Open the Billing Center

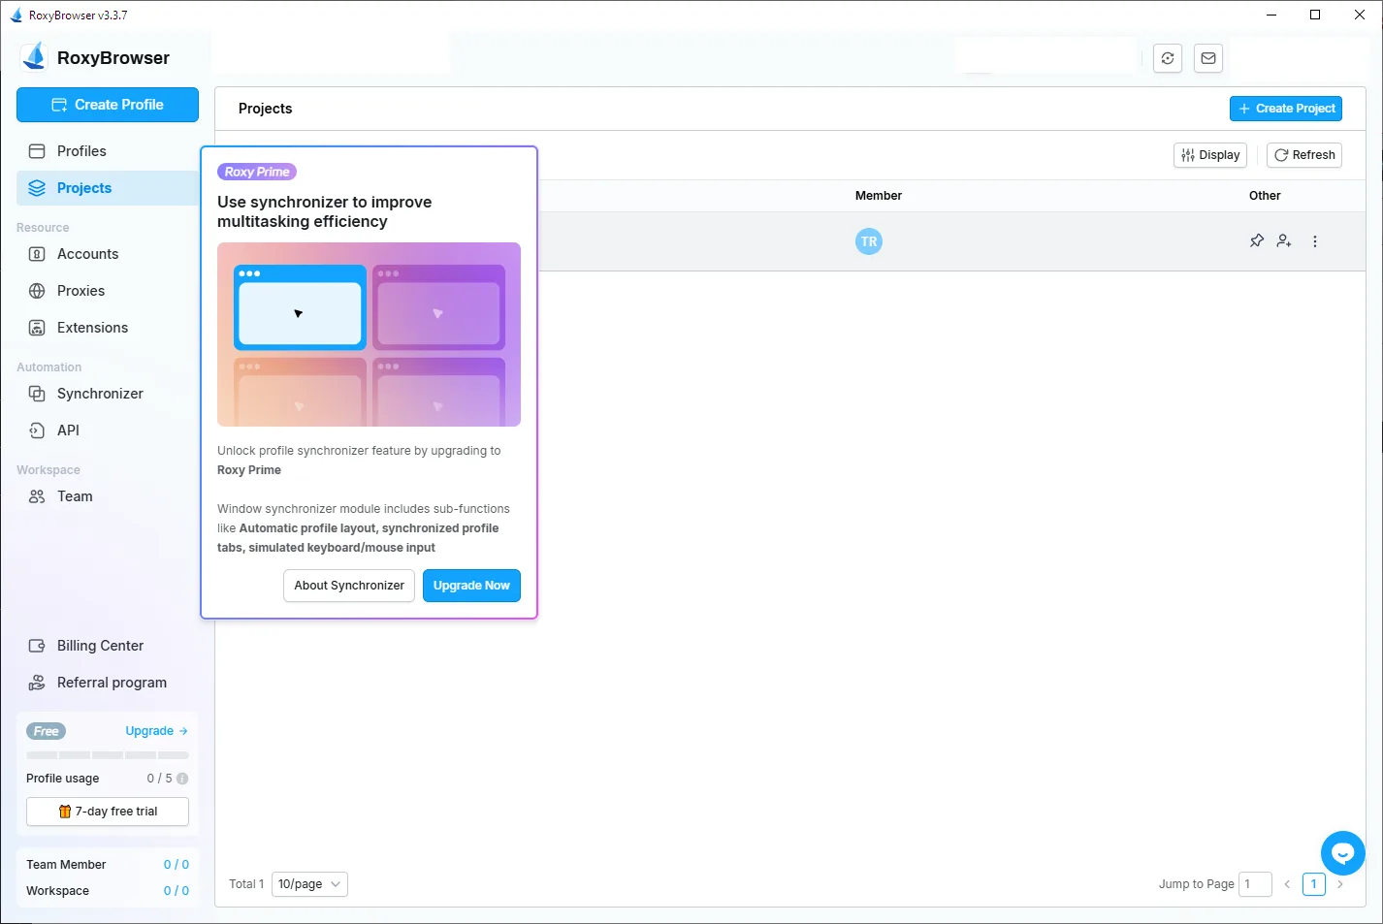(x=108, y=646)
